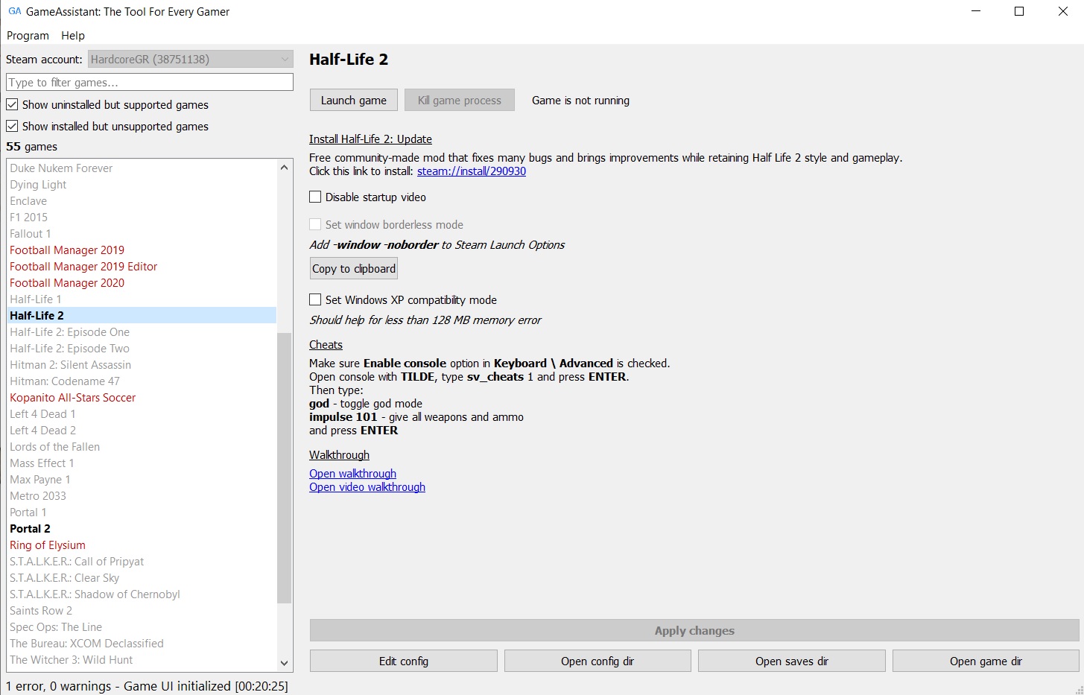The height and width of the screenshot is (695, 1084).
Task: Select Left 4 Dead 2 in the list
Action: point(142,431)
